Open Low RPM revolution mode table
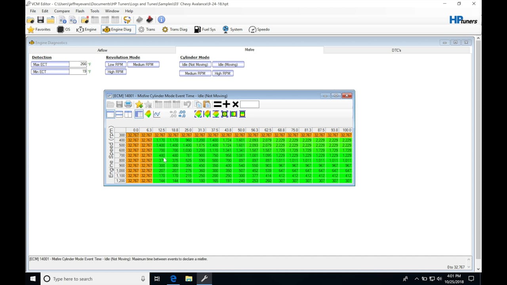Screen dimensions: 507x285 click(115, 65)
